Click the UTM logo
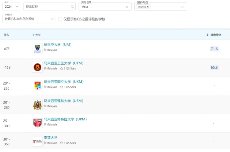 tap(37, 67)
